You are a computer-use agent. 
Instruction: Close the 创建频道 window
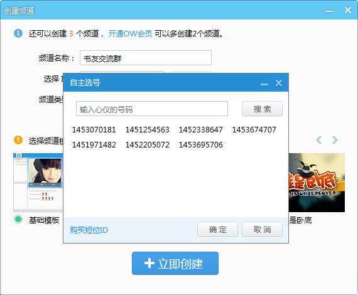pyautogui.click(x=348, y=10)
